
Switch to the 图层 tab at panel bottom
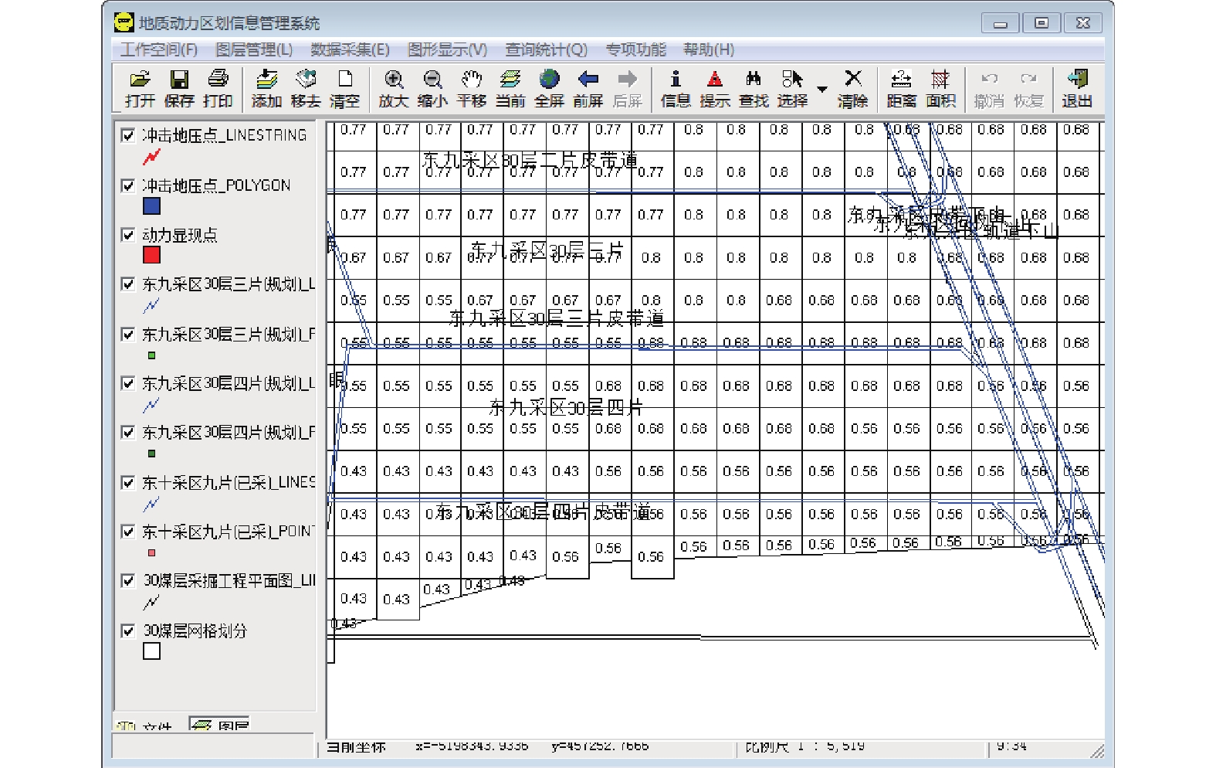coord(220,726)
